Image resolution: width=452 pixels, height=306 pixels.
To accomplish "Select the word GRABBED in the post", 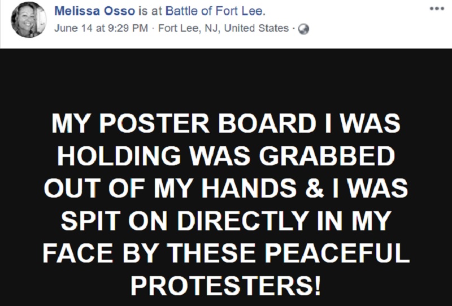I will tap(327, 156).
